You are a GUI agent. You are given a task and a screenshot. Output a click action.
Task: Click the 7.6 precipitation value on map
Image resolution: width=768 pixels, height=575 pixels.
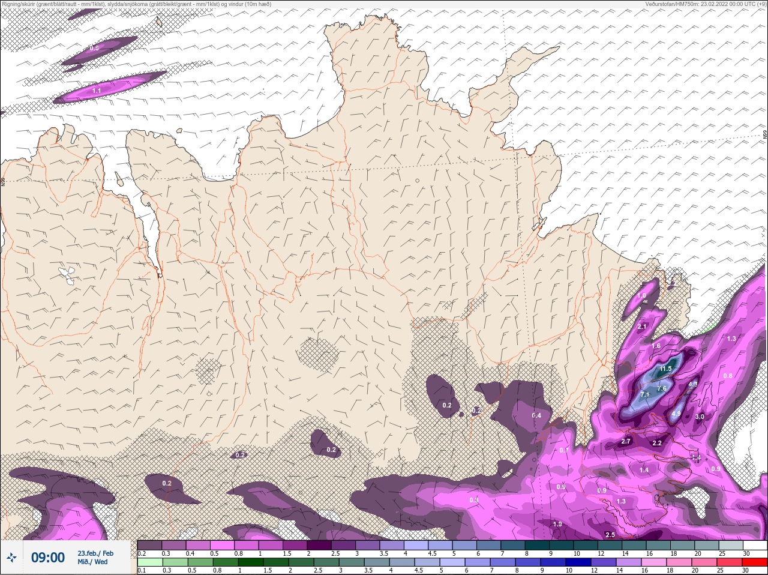(x=662, y=388)
